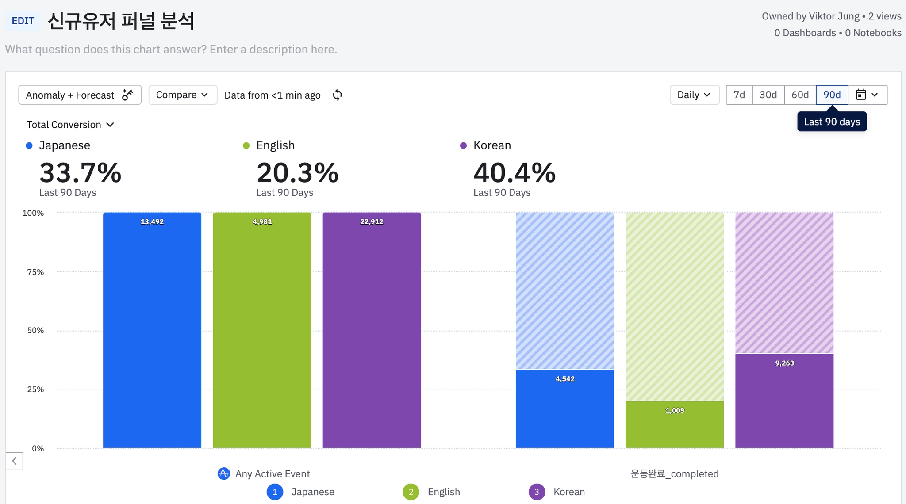The height and width of the screenshot is (504, 906).
Task: Click the numbered Japanese segment badge
Action: [x=275, y=492]
